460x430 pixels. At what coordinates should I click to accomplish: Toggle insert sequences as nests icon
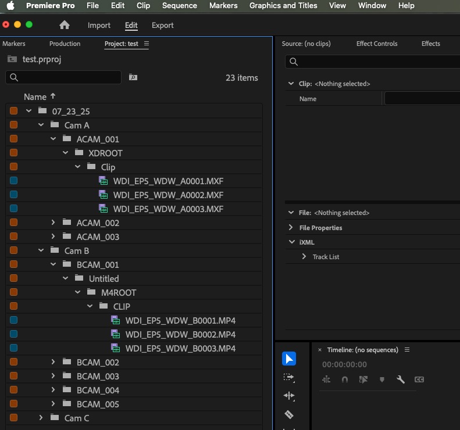click(x=326, y=379)
